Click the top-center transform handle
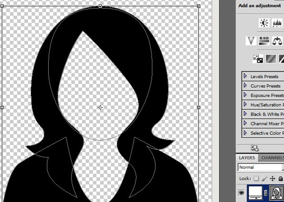Image resolution: width=284 pixels, height=202 pixels. point(100,6)
